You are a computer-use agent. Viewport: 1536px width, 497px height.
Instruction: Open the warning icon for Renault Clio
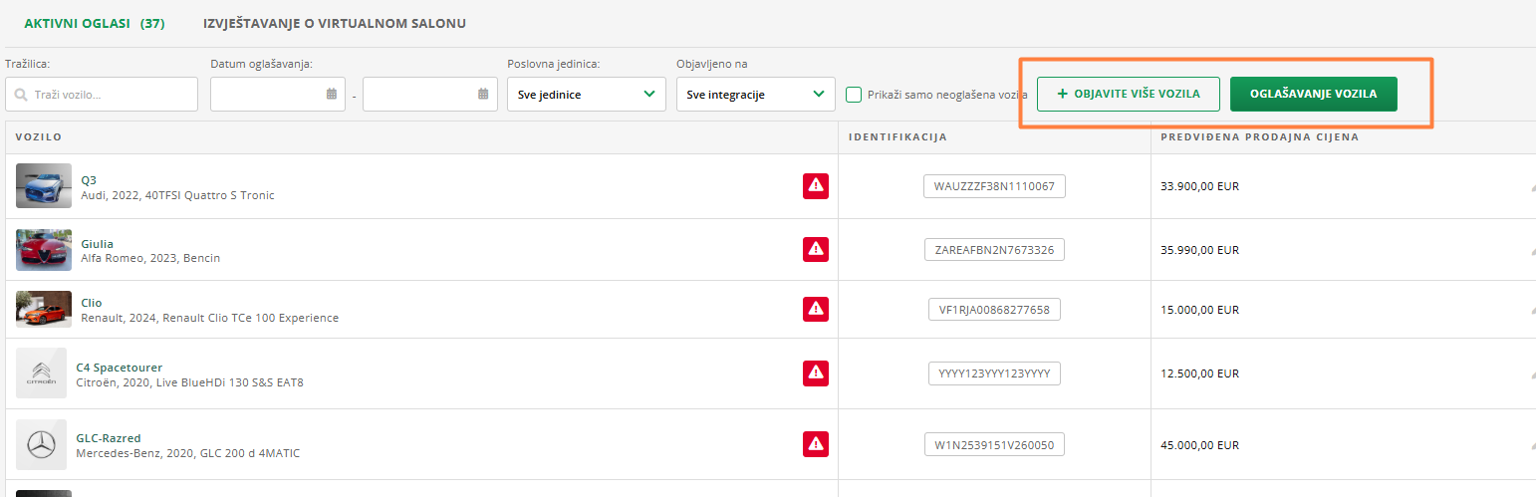pyautogui.click(x=816, y=310)
